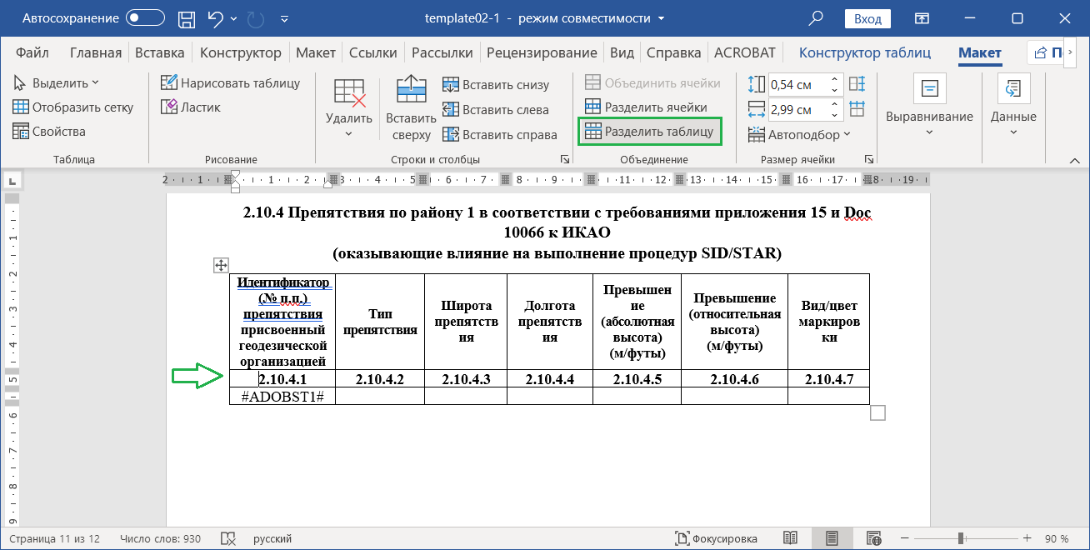1090x550 pixels.
Task: Toggle the AutoSave (Автосохранение) switch
Action: point(144,18)
